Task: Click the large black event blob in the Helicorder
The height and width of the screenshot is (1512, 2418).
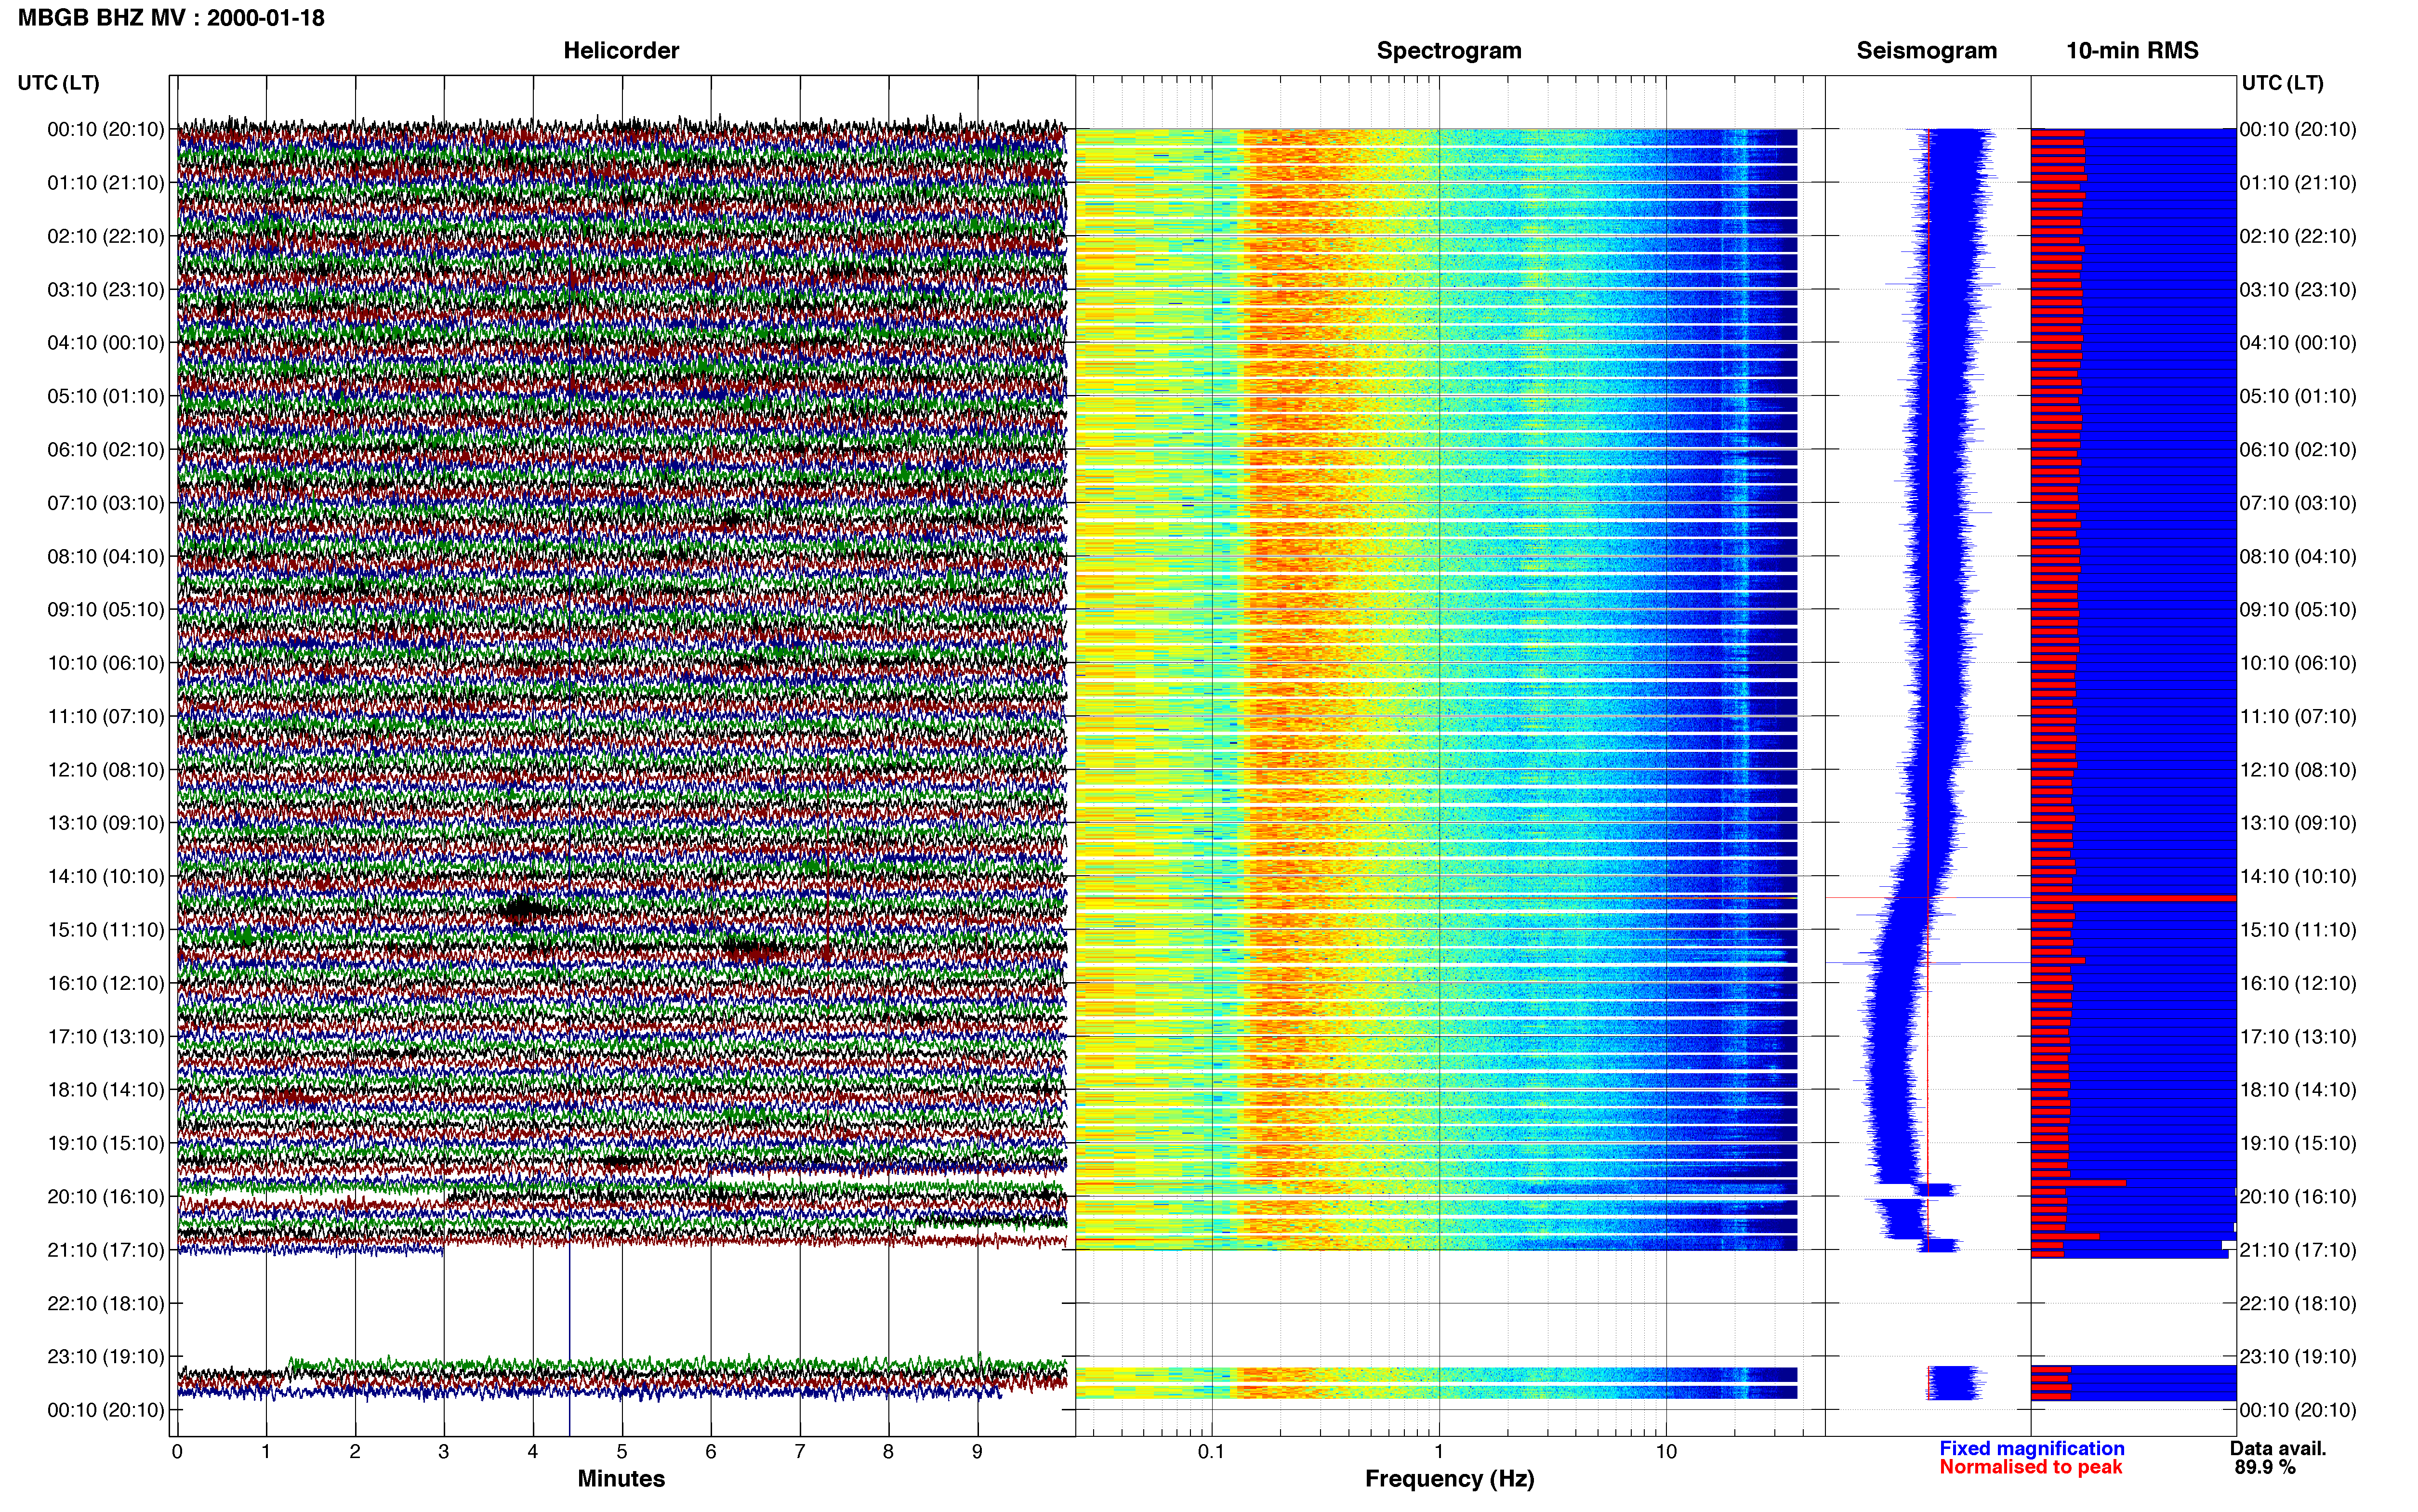Action: pos(522,909)
